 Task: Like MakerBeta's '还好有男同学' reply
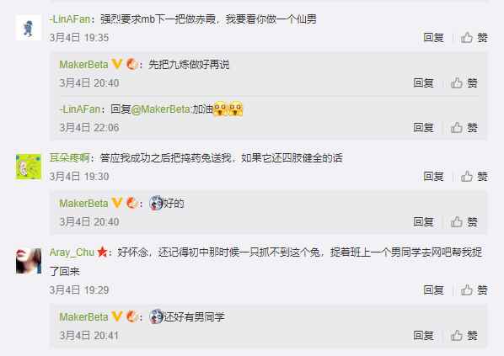(x=464, y=336)
